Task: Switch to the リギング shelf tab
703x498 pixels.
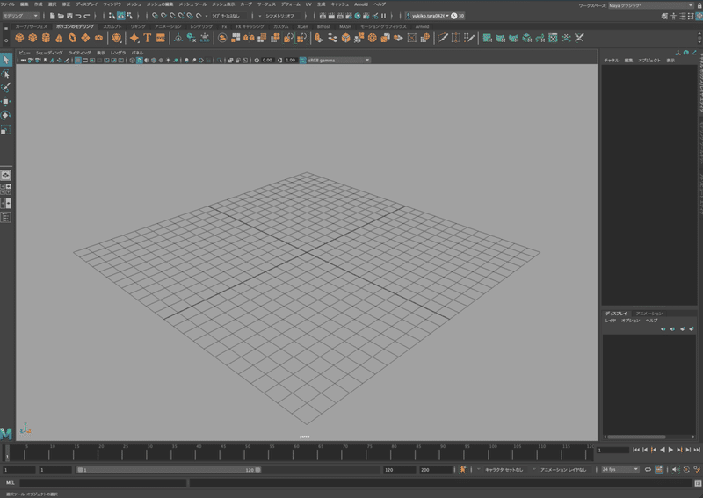Action: point(138,26)
